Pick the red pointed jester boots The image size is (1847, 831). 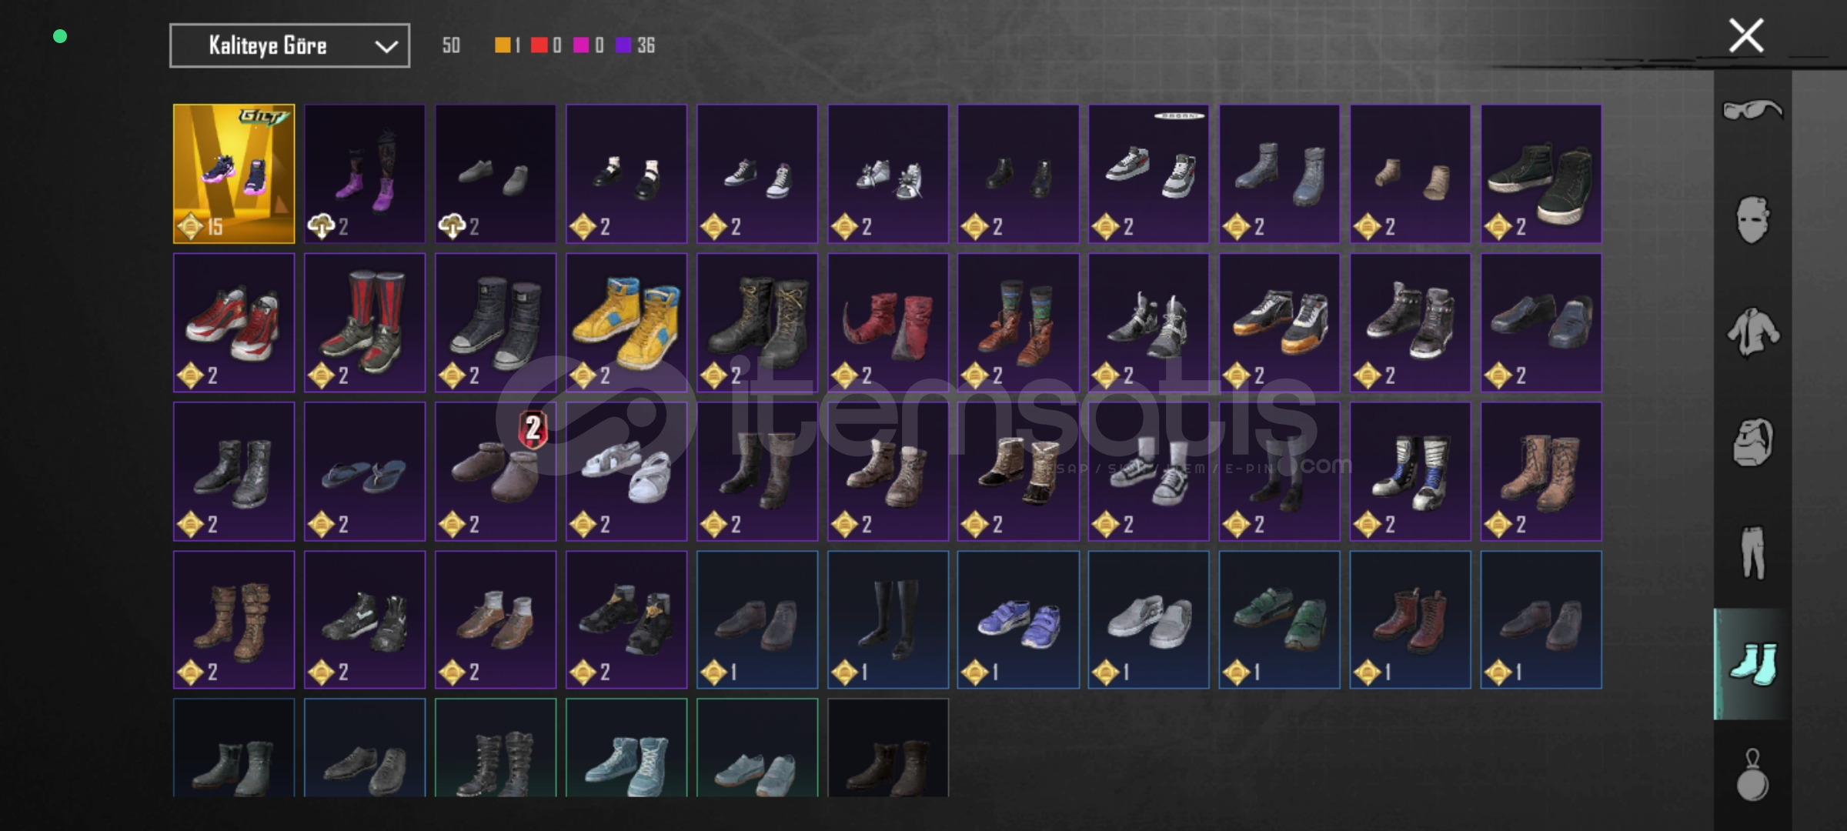pyautogui.click(x=888, y=323)
